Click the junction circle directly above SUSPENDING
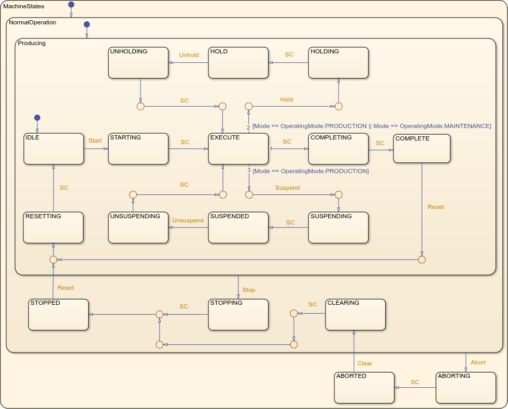508x409 pixels. coord(338,195)
